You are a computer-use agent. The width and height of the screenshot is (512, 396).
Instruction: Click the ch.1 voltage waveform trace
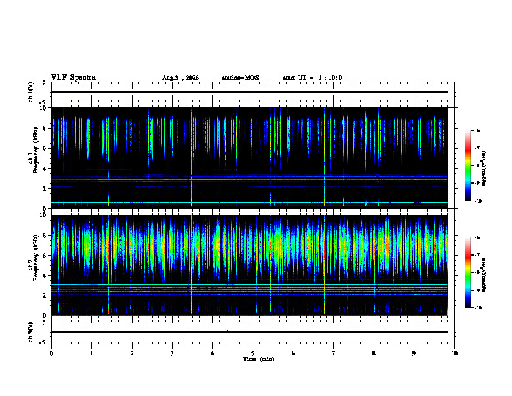pos(250,92)
